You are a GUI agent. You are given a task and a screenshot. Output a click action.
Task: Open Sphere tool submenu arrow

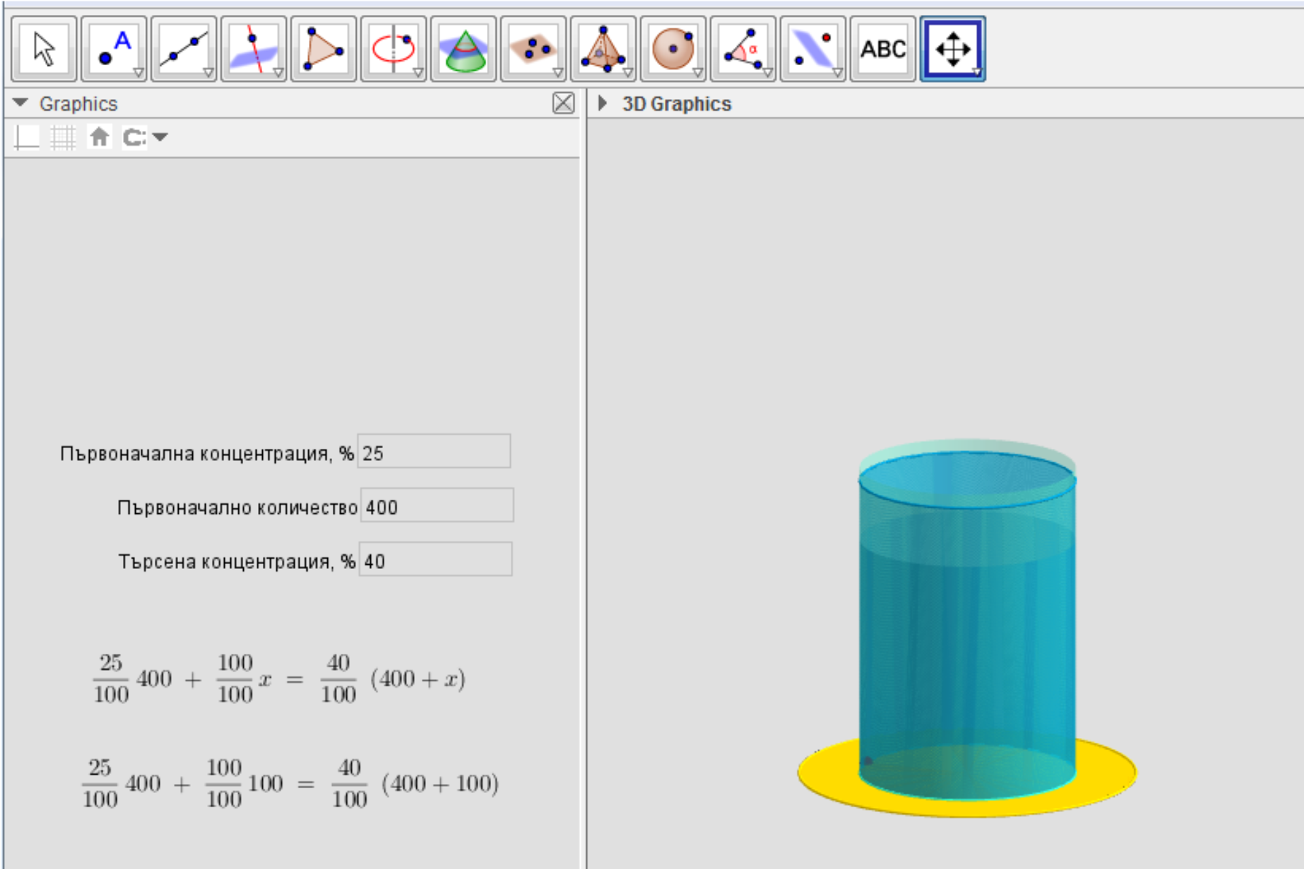tap(698, 73)
